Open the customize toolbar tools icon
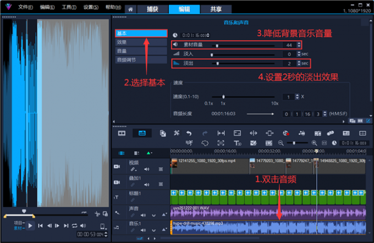374x243 pixels. [x=177, y=133]
